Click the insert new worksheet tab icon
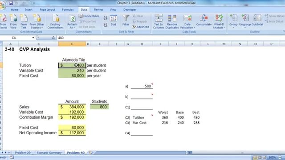 click(91, 153)
